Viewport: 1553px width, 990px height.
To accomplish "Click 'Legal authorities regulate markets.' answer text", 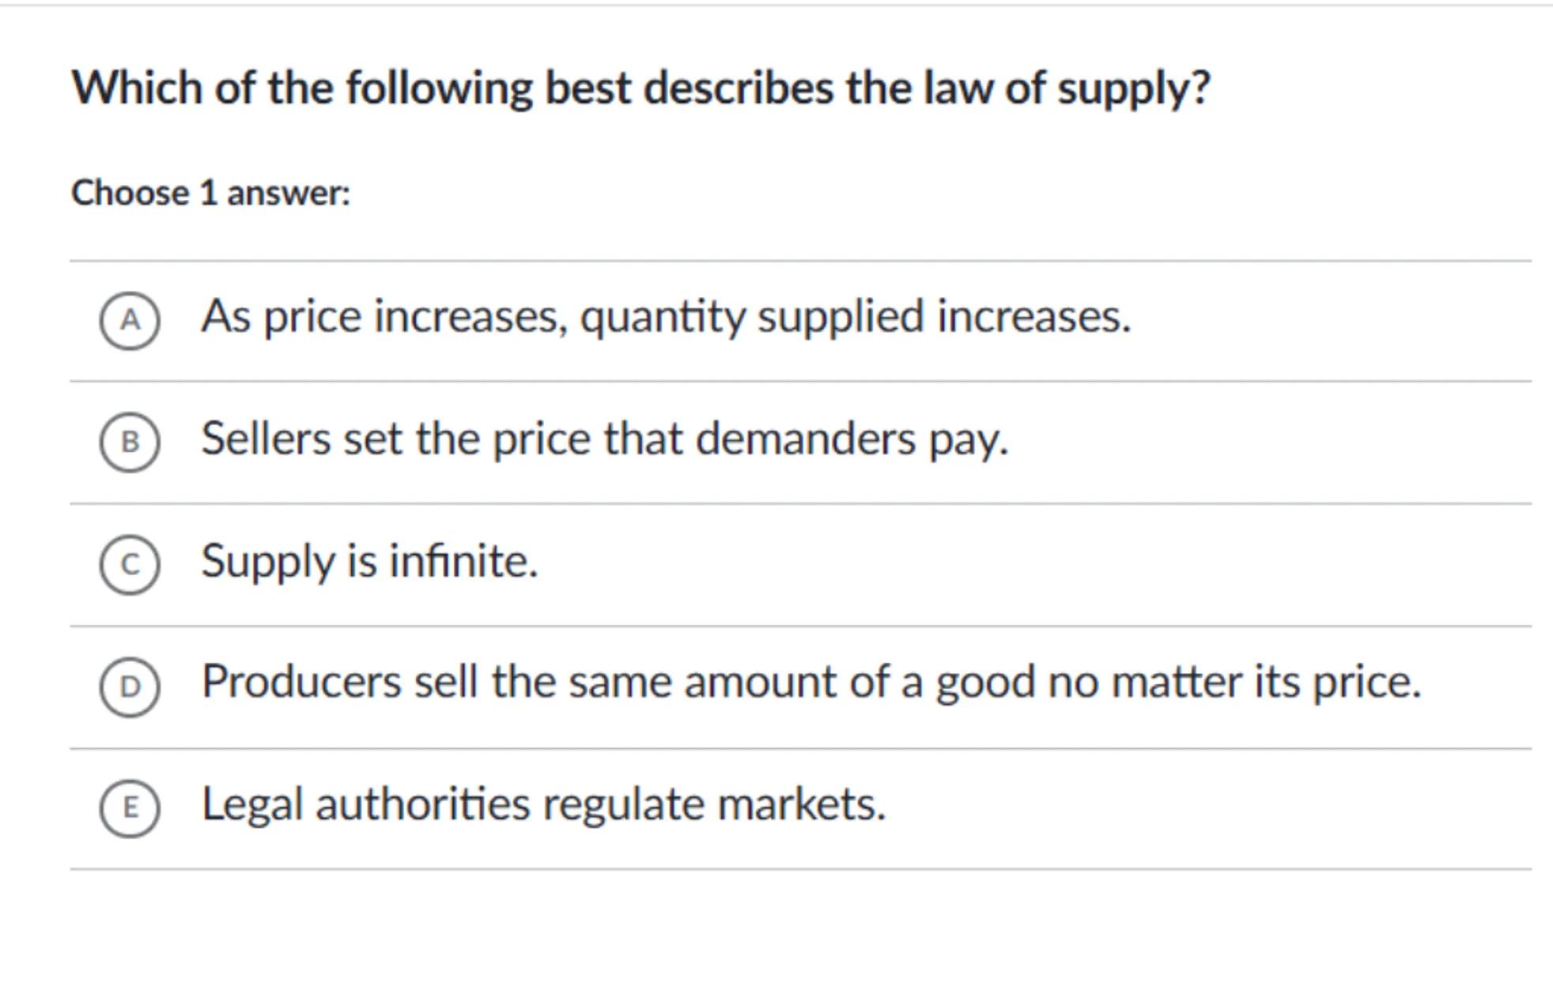I will pos(543,805).
